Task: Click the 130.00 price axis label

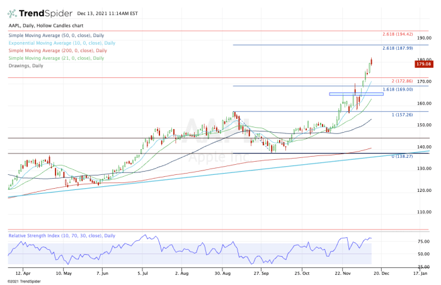Action: [x=424, y=169]
